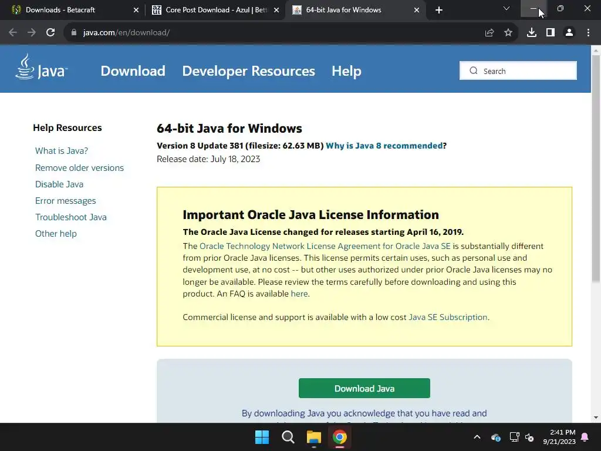Open What is Java? link
601x451 pixels.
[x=61, y=151]
